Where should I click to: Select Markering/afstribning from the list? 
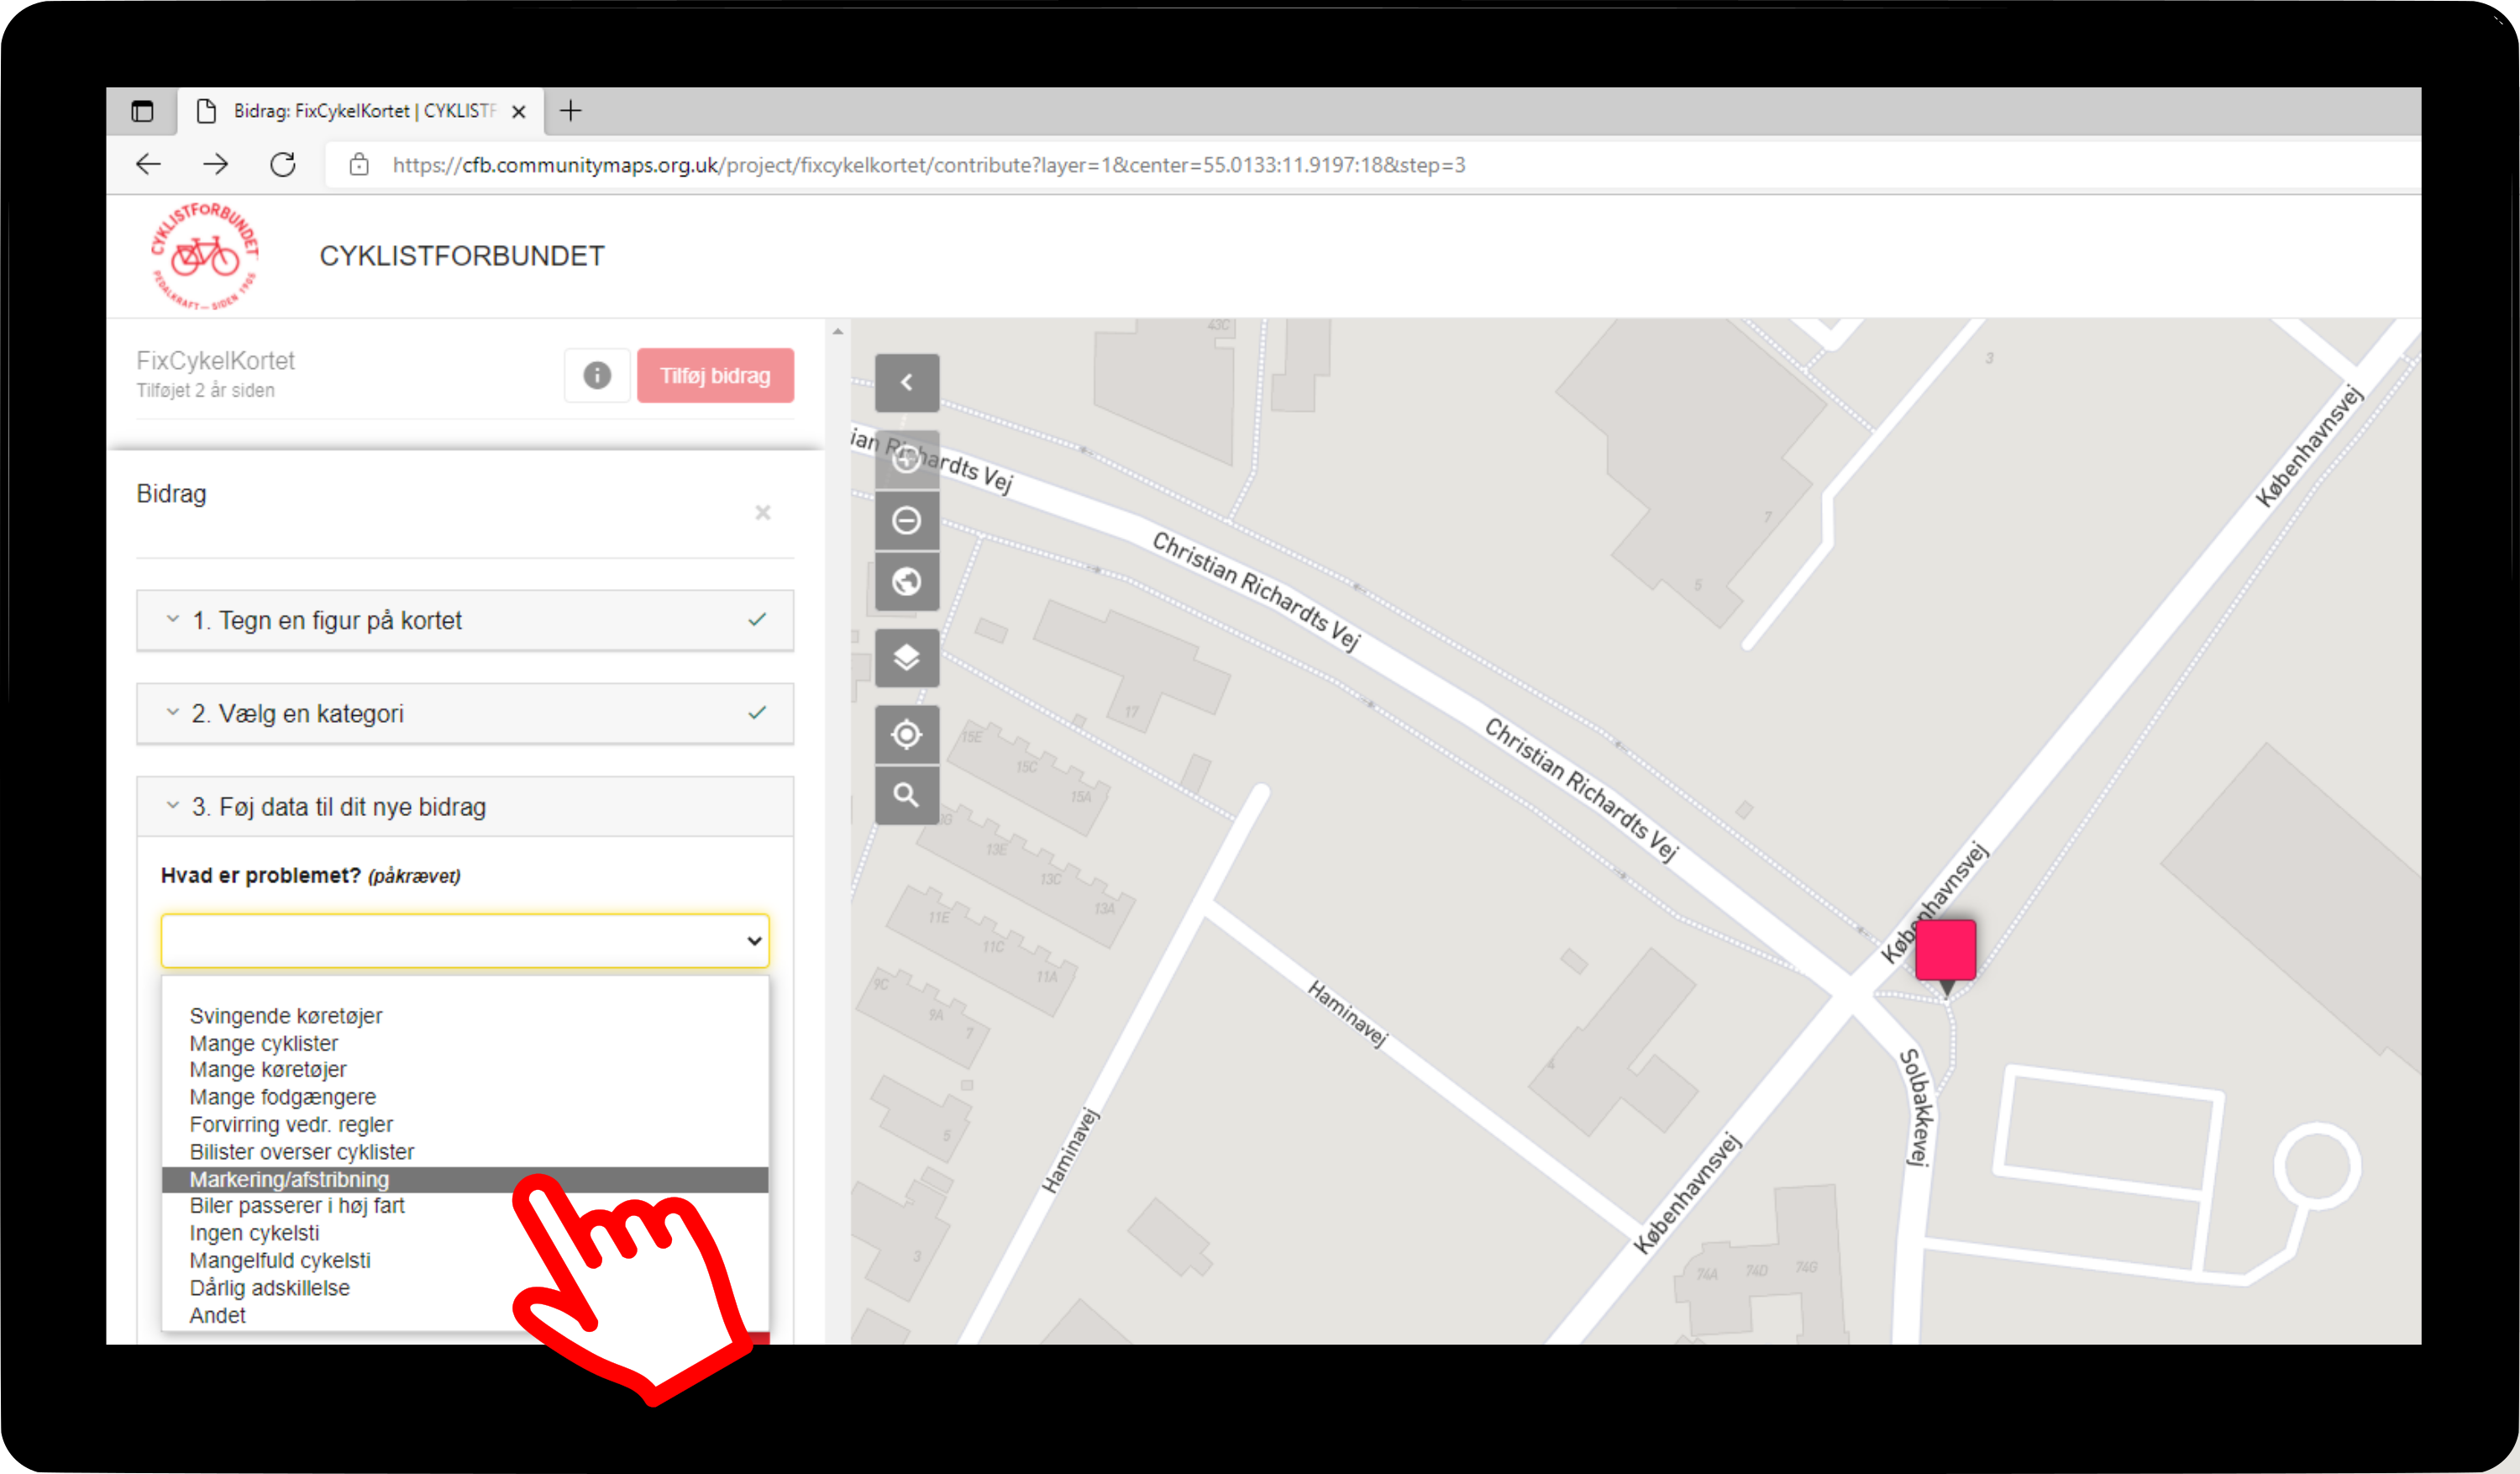tap(289, 1179)
